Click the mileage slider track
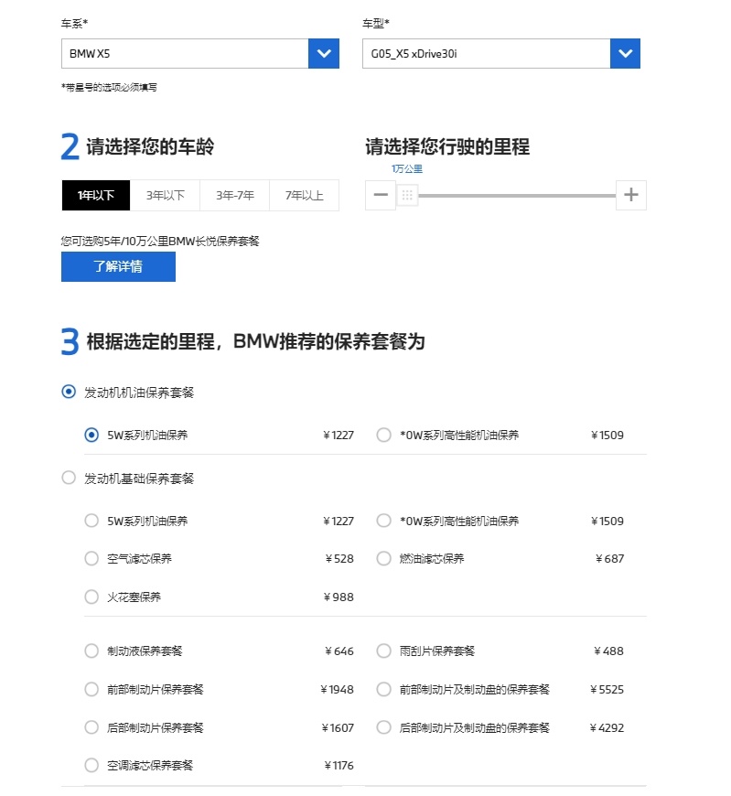Screen dimensions: 731x796 (x=517, y=196)
